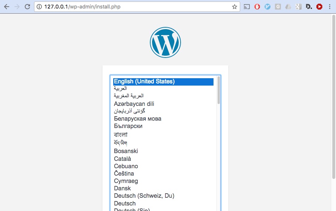Image resolution: width=336 pixels, height=211 pixels.
Task: Select Čeština language
Action: (163, 173)
